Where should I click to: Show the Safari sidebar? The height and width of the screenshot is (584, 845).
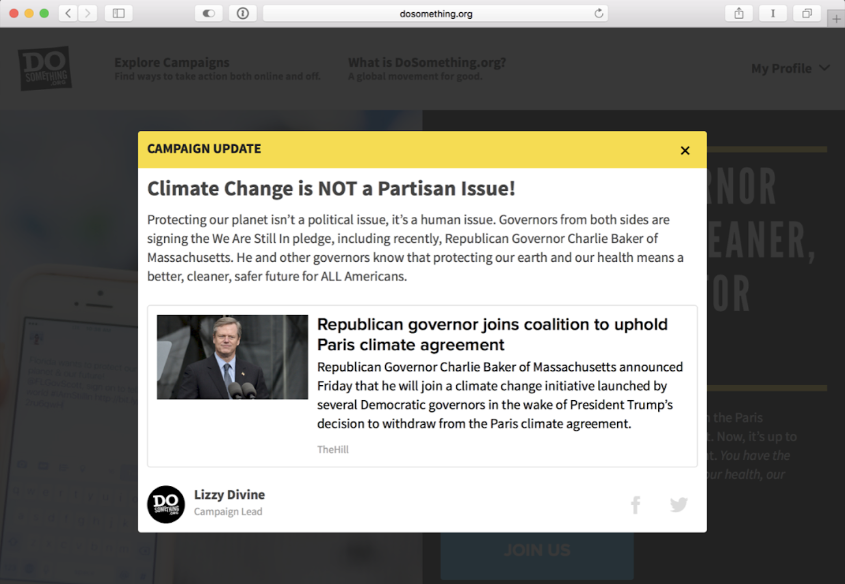(x=118, y=13)
